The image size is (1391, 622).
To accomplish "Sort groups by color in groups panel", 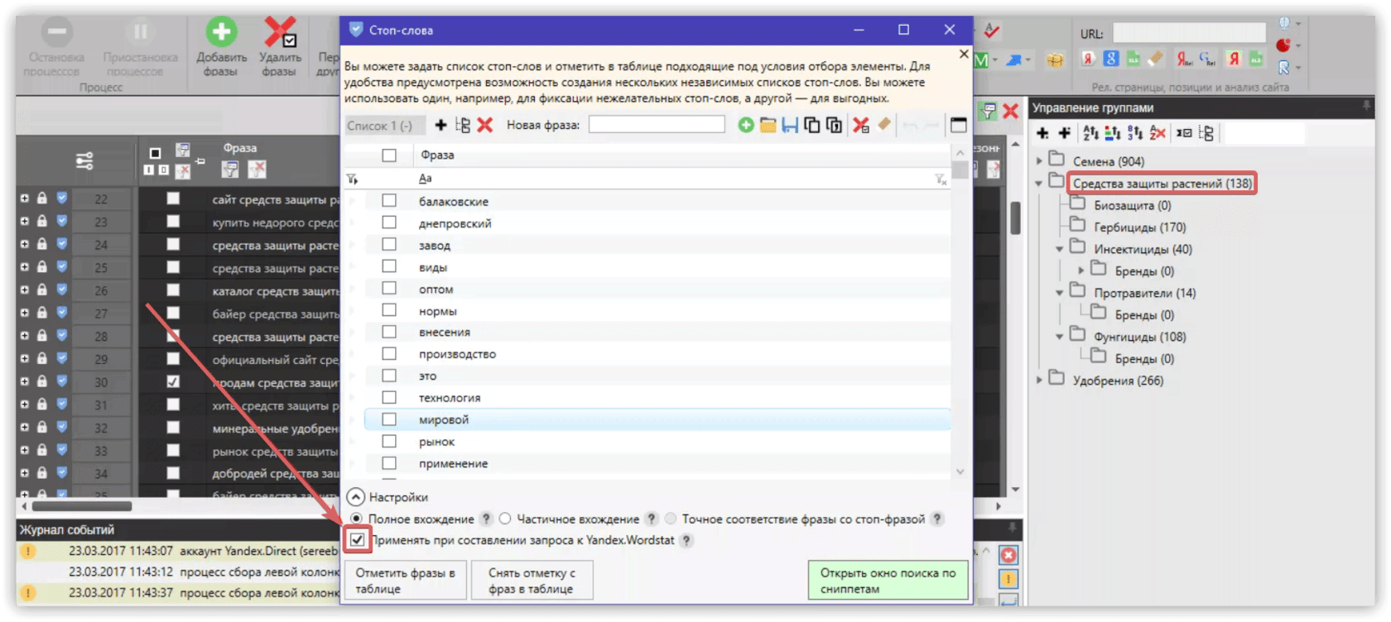I will pyautogui.click(x=1112, y=132).
